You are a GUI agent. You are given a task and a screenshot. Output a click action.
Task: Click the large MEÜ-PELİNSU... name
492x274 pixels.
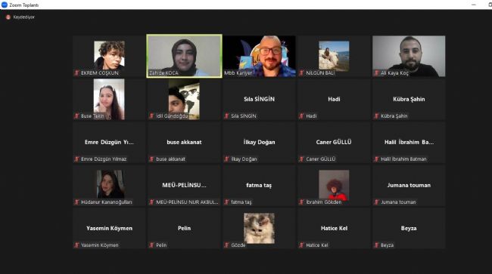pyautogui.click(x=184, y=185)
